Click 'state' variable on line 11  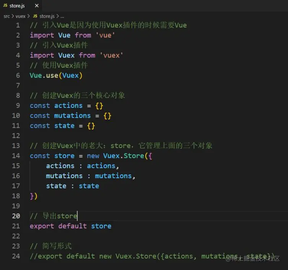pos(64,126)
